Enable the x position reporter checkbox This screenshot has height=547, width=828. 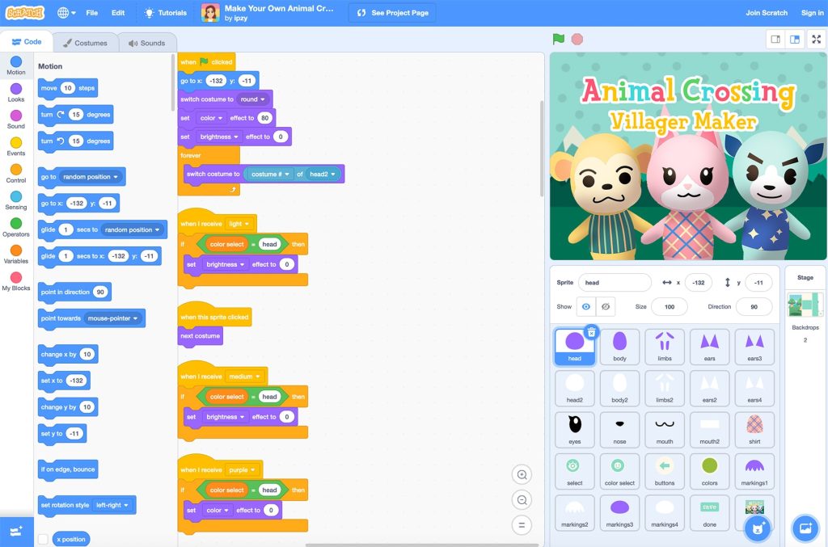[x=43, y=538]
